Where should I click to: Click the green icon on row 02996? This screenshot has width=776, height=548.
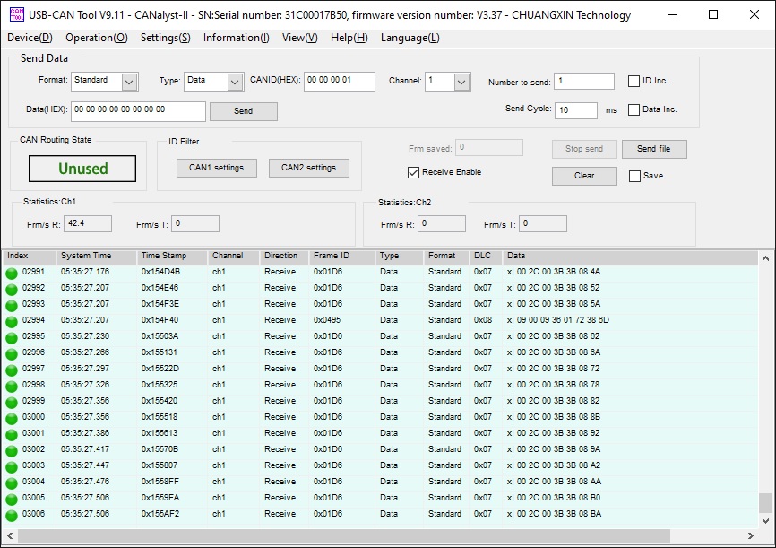12,353
